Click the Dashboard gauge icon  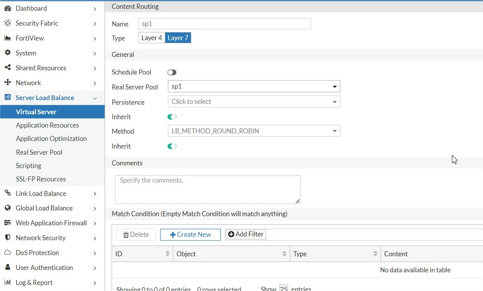click(x=8, y=8)
